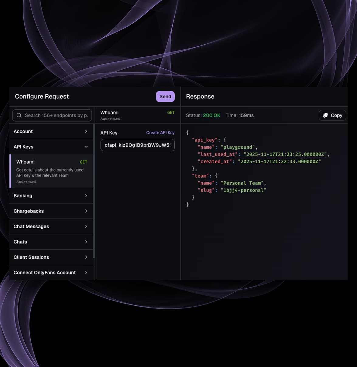Click the endpoint search box
The width and height of the screenshot is (357, 367).
tap(52, 115)
